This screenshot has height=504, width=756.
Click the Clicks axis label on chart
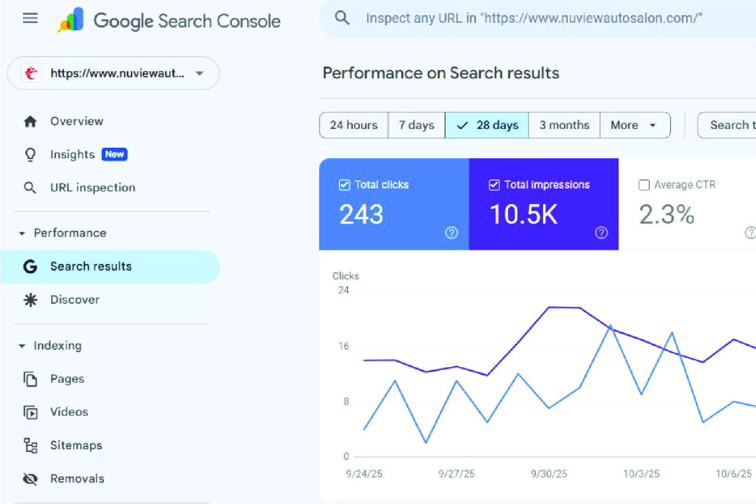click(346, 276)
